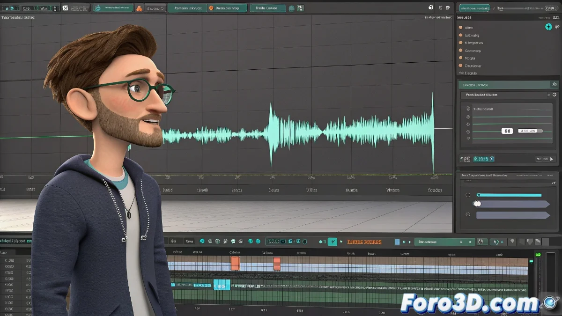Viewport: 562px width, 316px height.
Task: Expand the dark row below the teal section header
Action: (x=508, y=95)
